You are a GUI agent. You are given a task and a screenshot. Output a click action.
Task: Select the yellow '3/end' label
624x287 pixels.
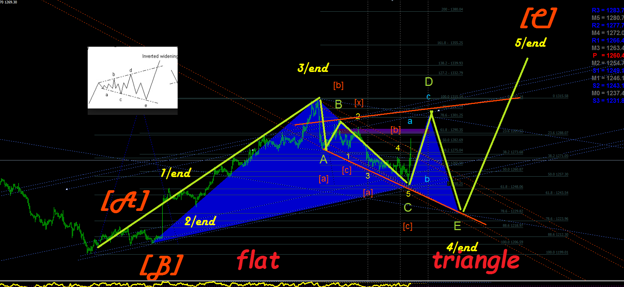[313, 68]
